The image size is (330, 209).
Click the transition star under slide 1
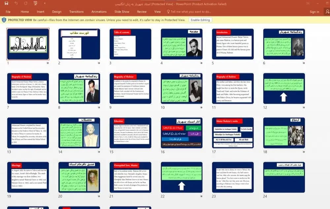click(48, 63)
